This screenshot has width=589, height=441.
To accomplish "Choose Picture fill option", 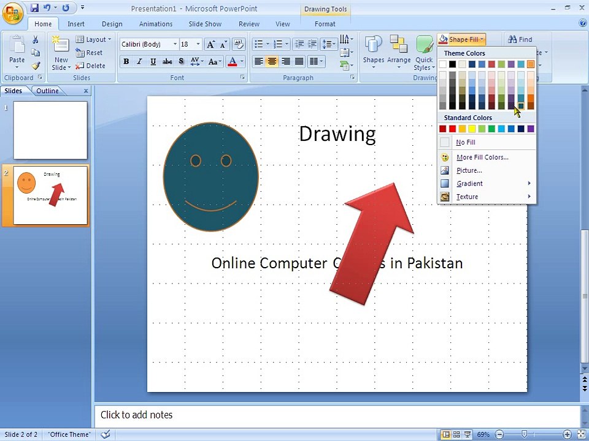I will click(x=487, y=170).
